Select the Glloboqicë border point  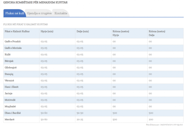click(11, 68)
